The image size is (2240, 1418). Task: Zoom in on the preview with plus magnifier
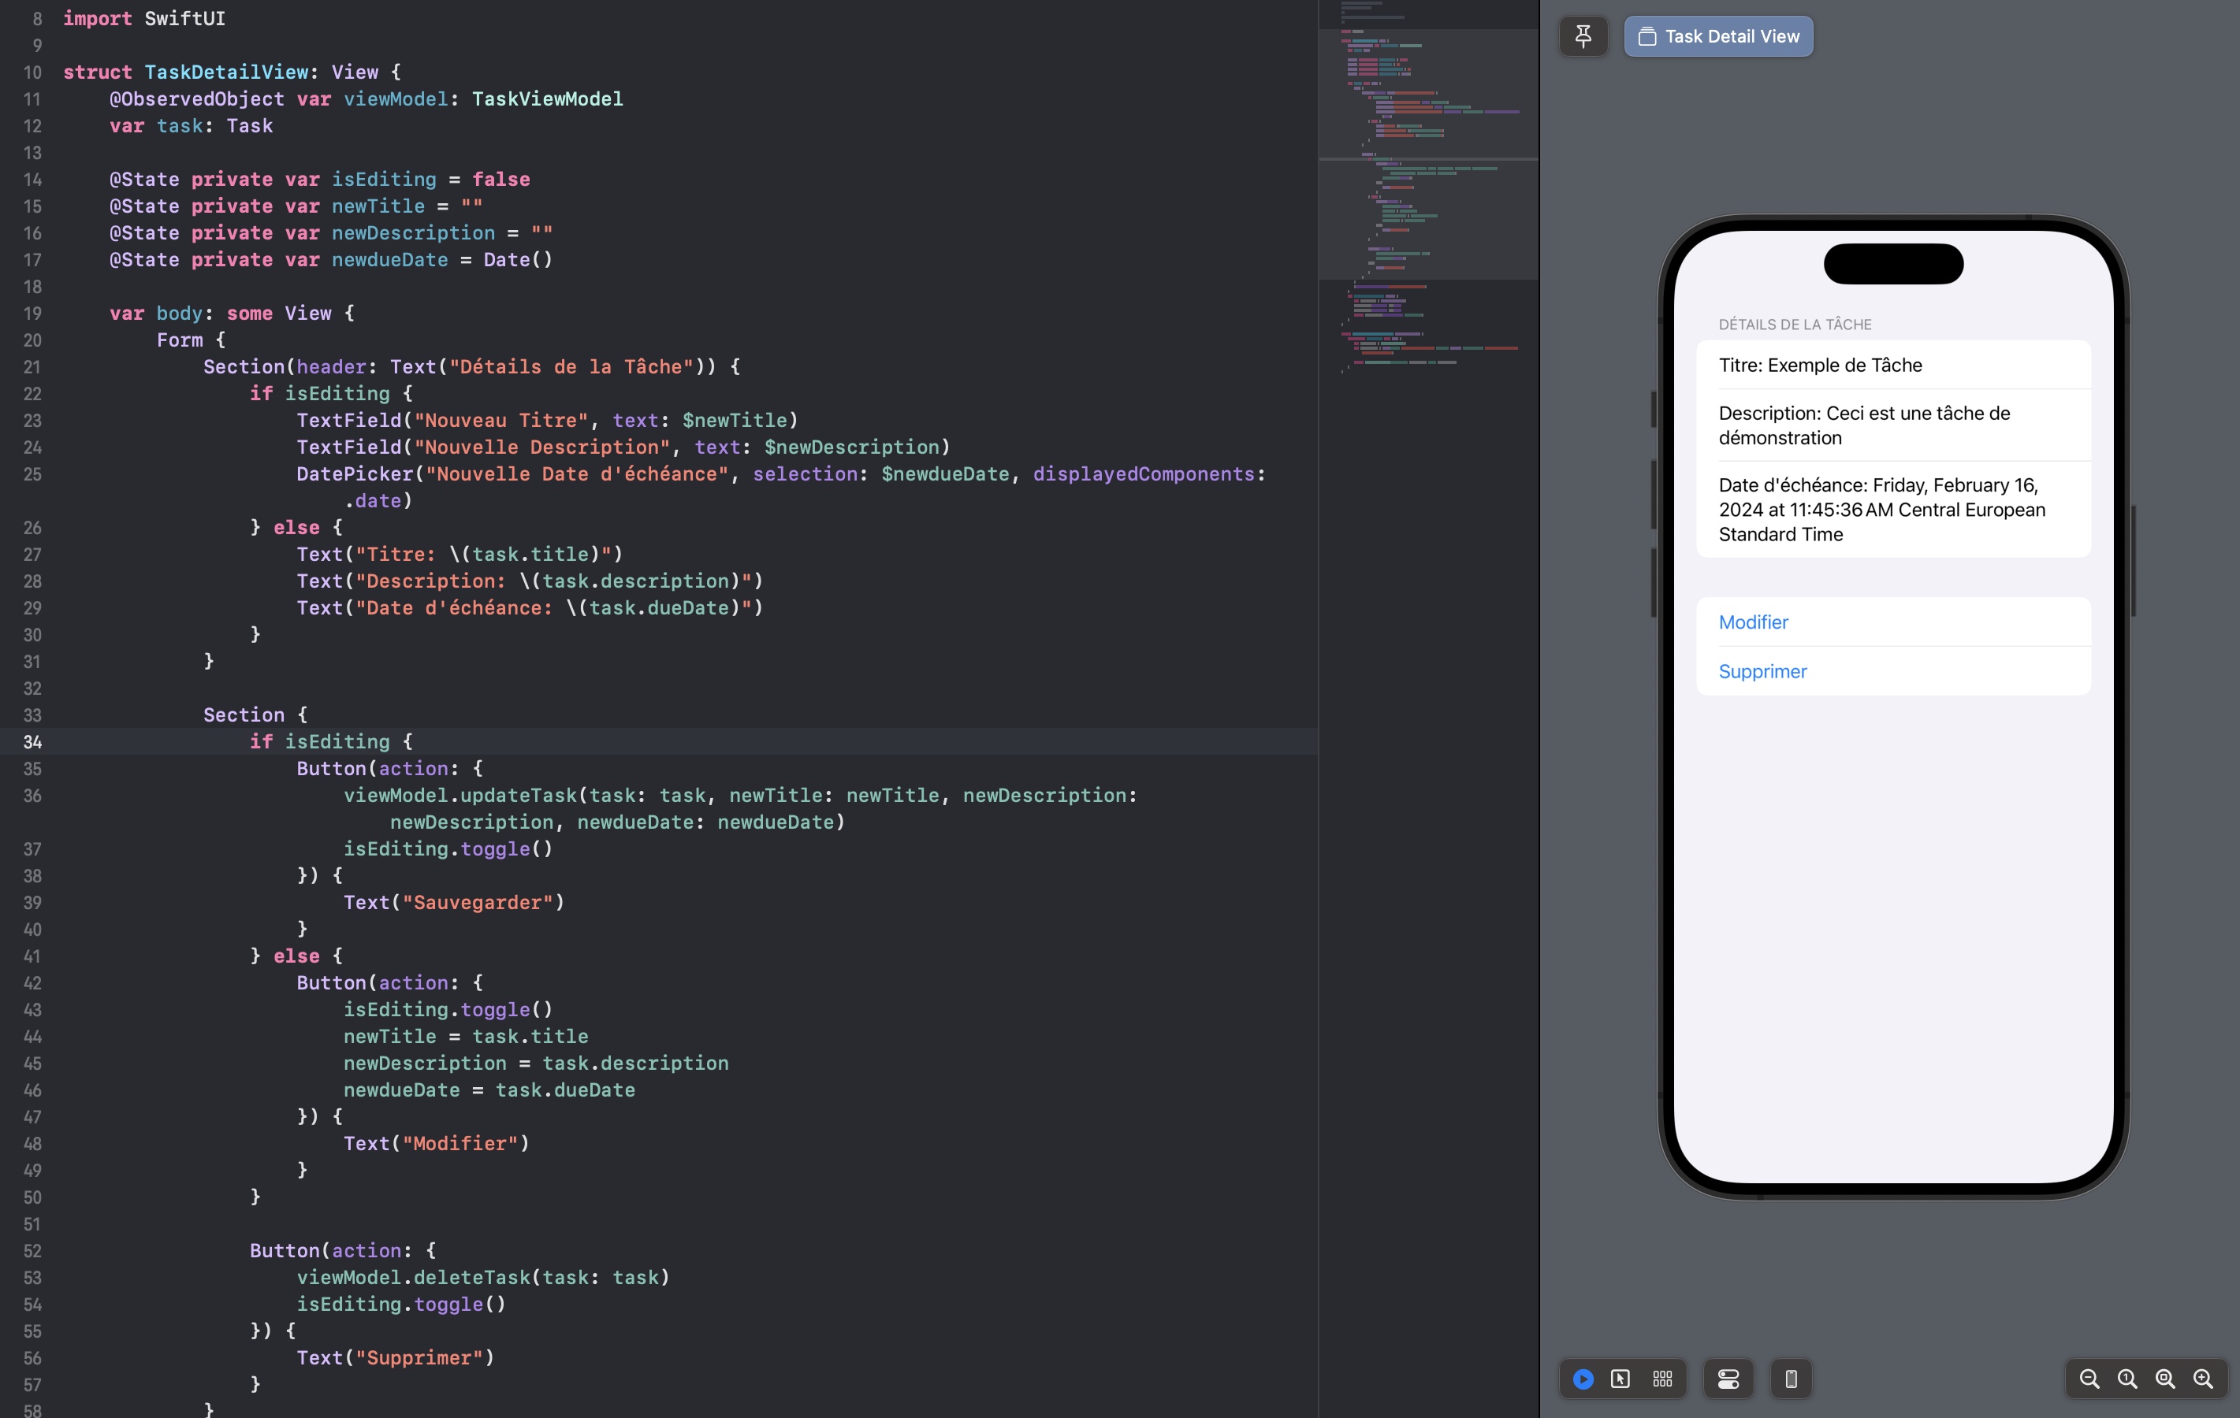tap(2203, 1379)
